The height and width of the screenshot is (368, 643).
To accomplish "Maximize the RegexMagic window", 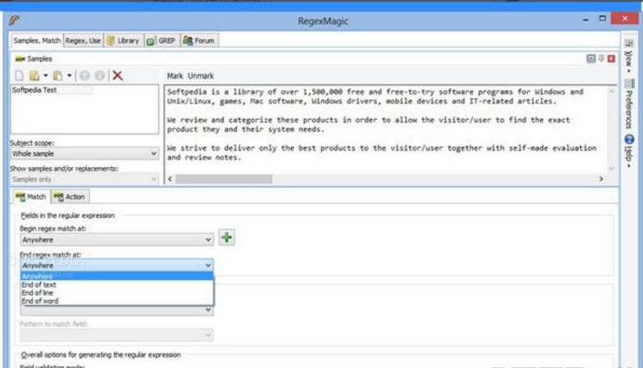I will point(602,18).
